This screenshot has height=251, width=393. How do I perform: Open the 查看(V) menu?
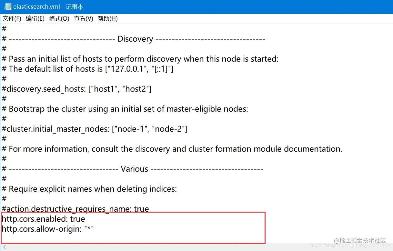pos(84,19)
